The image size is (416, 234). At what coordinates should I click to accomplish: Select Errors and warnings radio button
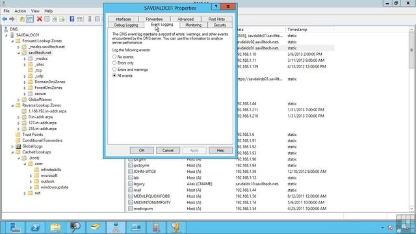pyautogui.click(x=114, y=70)
